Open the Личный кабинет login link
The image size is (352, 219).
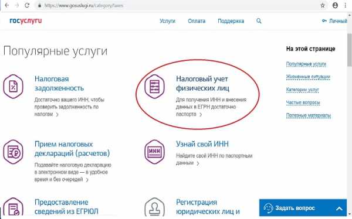coord(335,21)
